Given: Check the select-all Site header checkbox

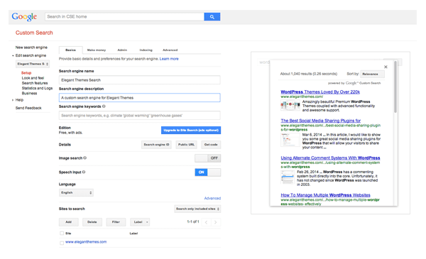Looking at the screenshot, I should pos(62,233).
